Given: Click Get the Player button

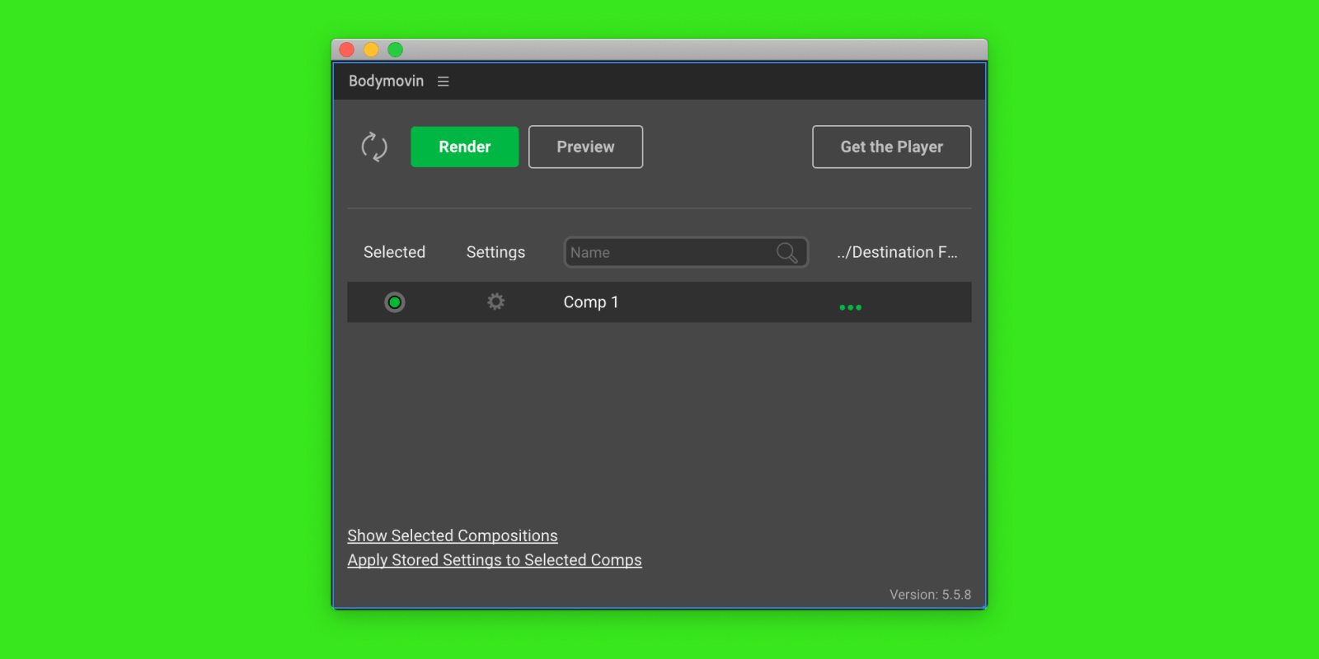Looking at the screenshot, I should (x=891, y=147).
